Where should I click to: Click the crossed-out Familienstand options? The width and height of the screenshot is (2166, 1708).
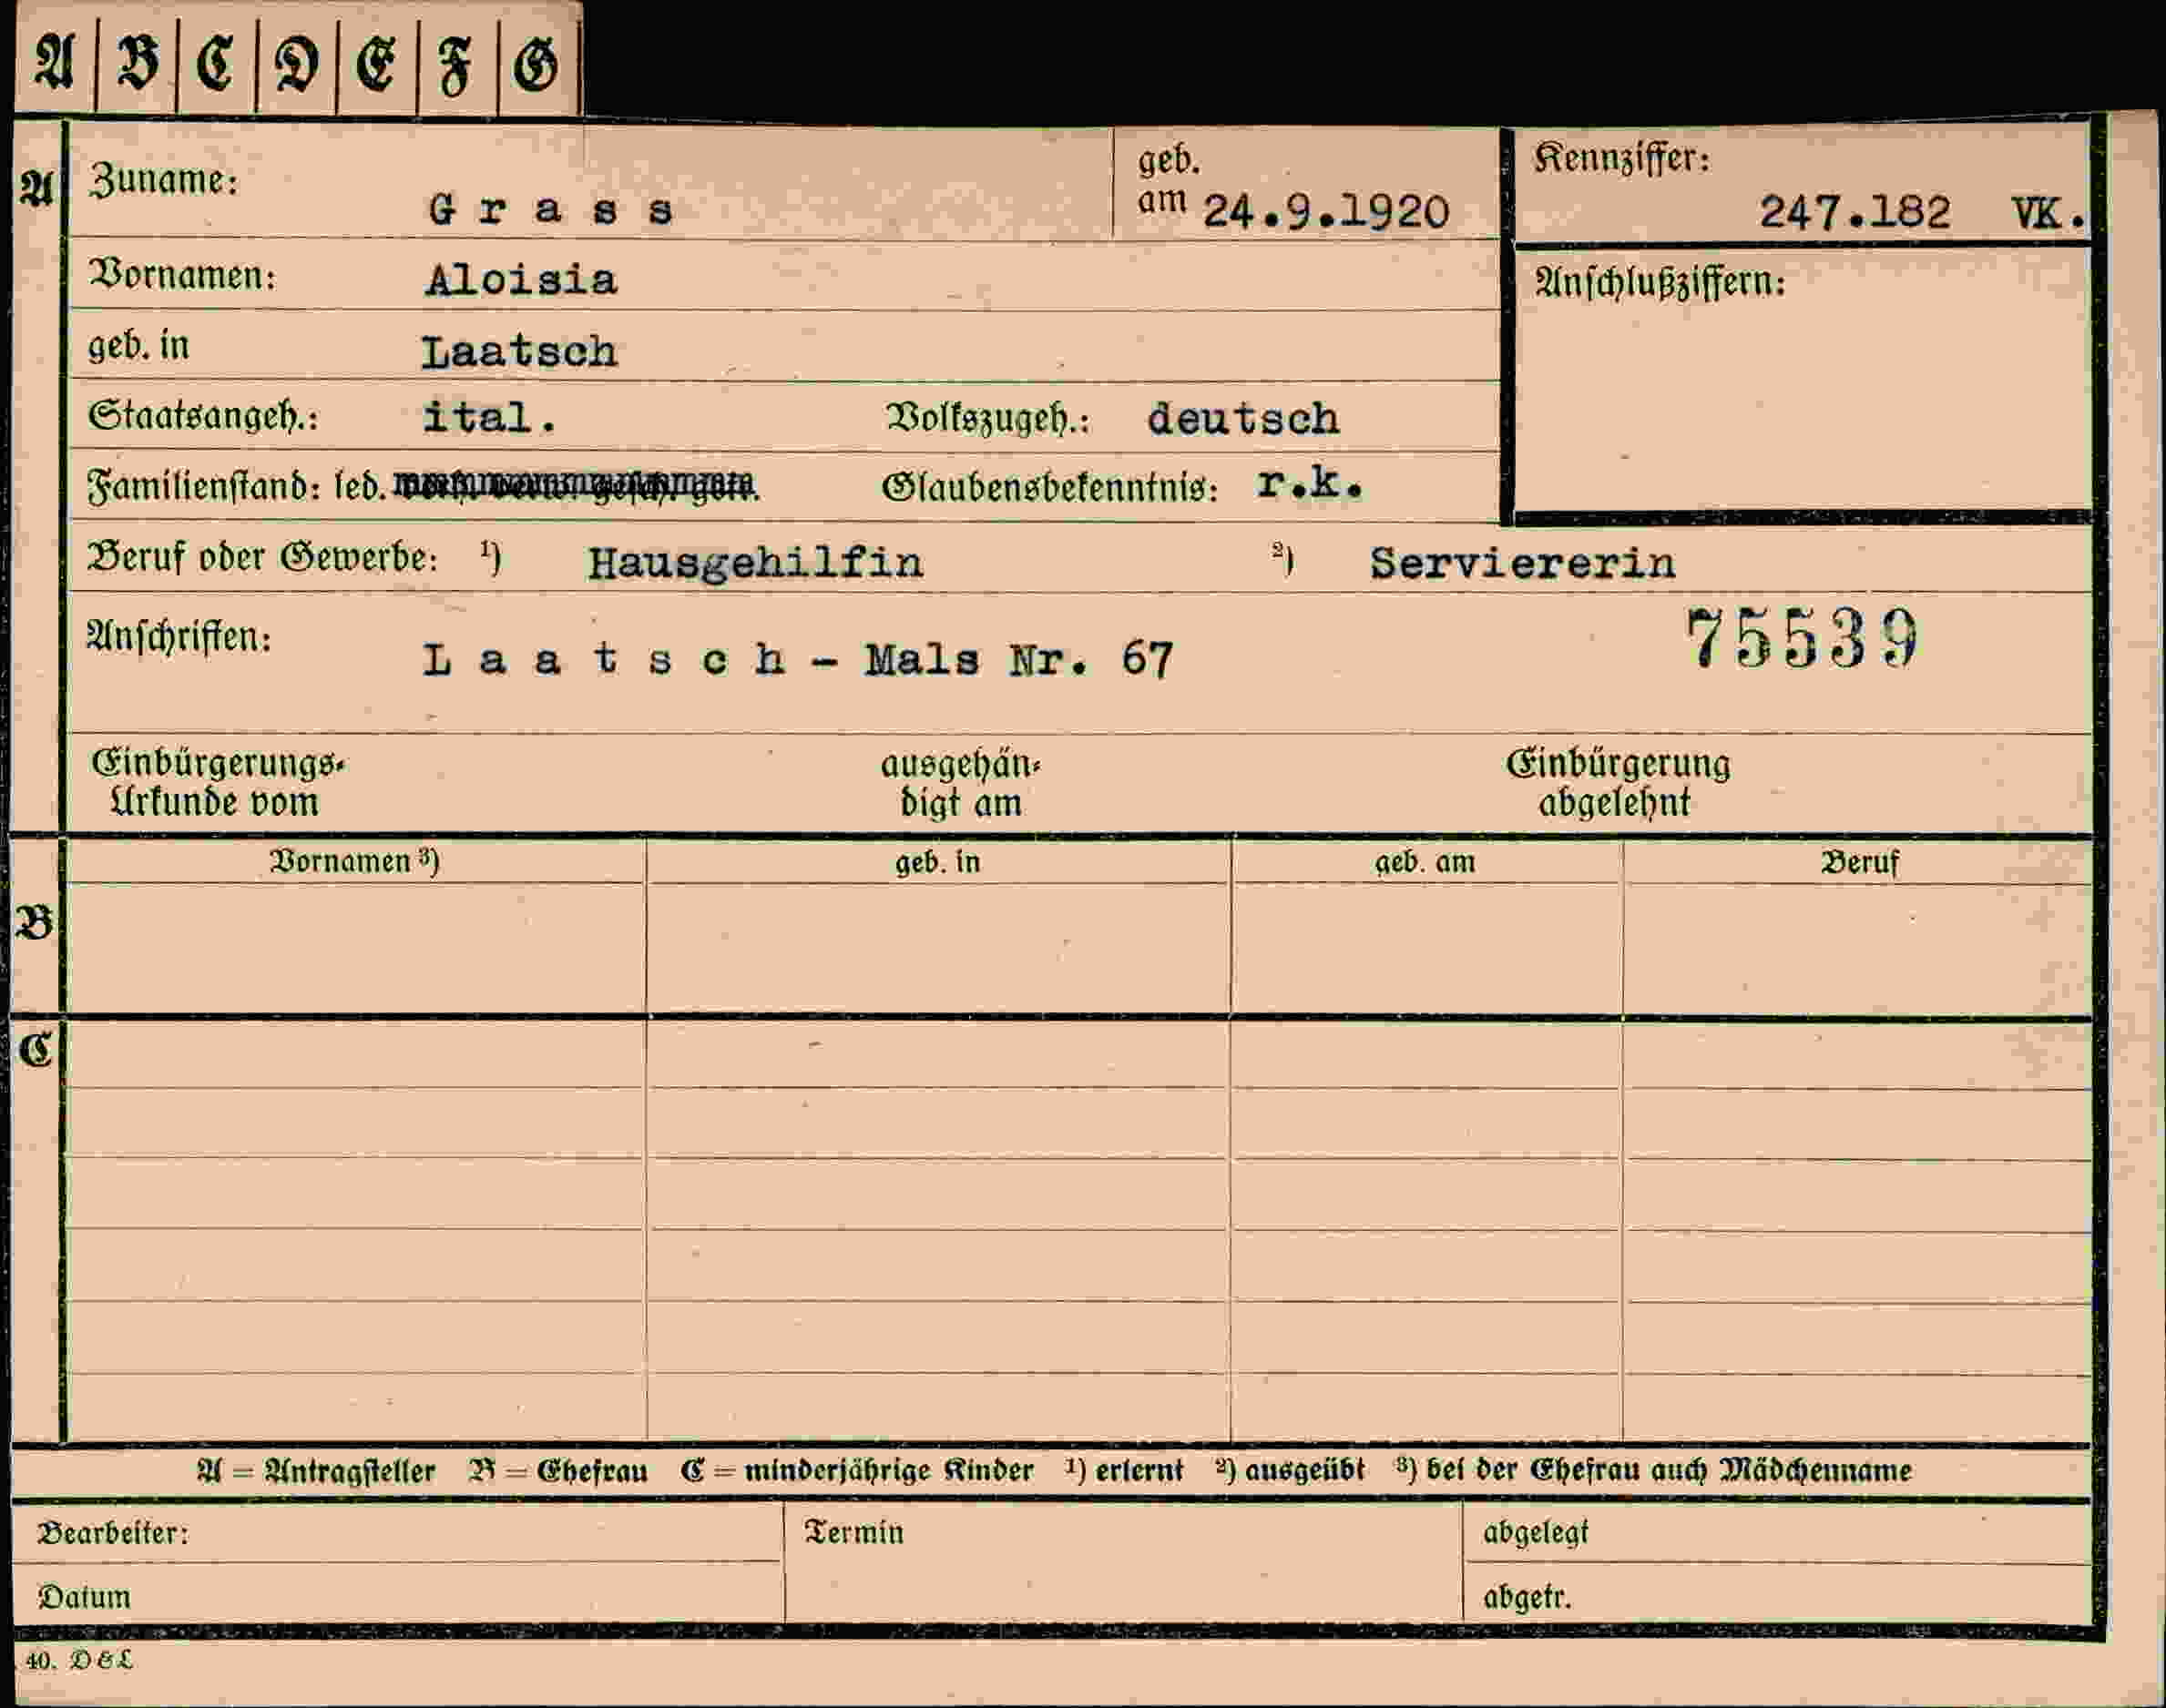(x=577, y=485)
